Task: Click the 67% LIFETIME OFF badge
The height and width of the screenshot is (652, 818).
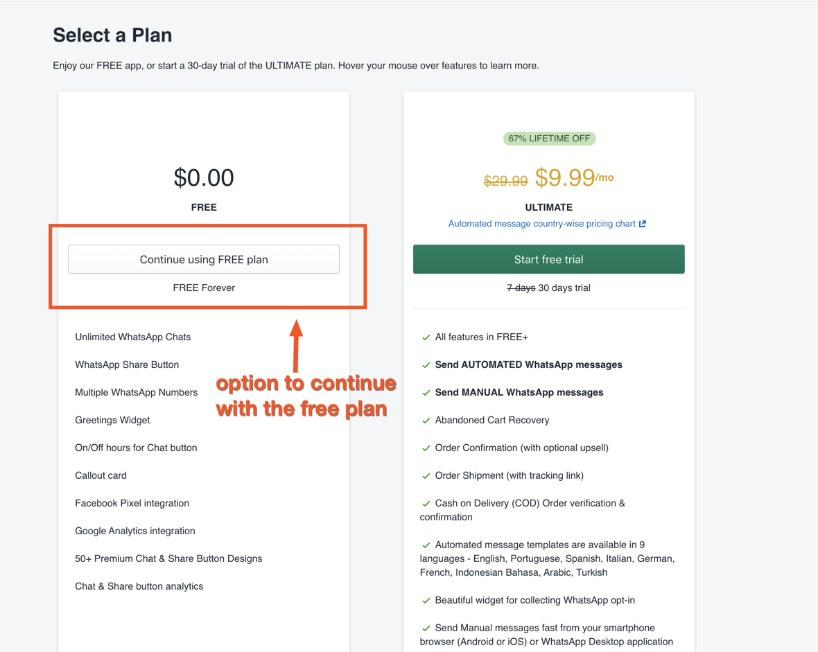Action: coord(549,139)
